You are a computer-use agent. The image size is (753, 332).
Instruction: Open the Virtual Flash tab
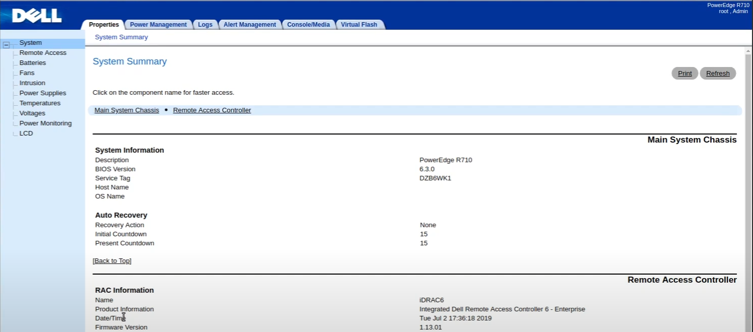(x=359, y=24)
